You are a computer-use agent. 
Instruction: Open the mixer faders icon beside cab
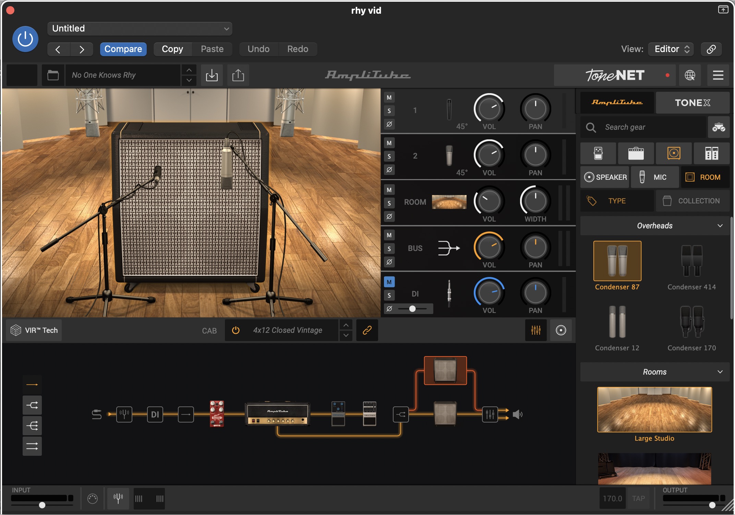[x=535, y=330]
